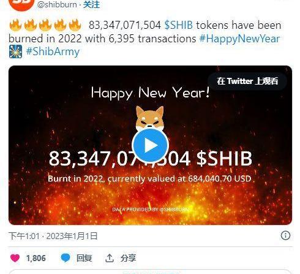Click the fireworks emoji in tweet
The image size is (300, 274).
coord(15,51)
